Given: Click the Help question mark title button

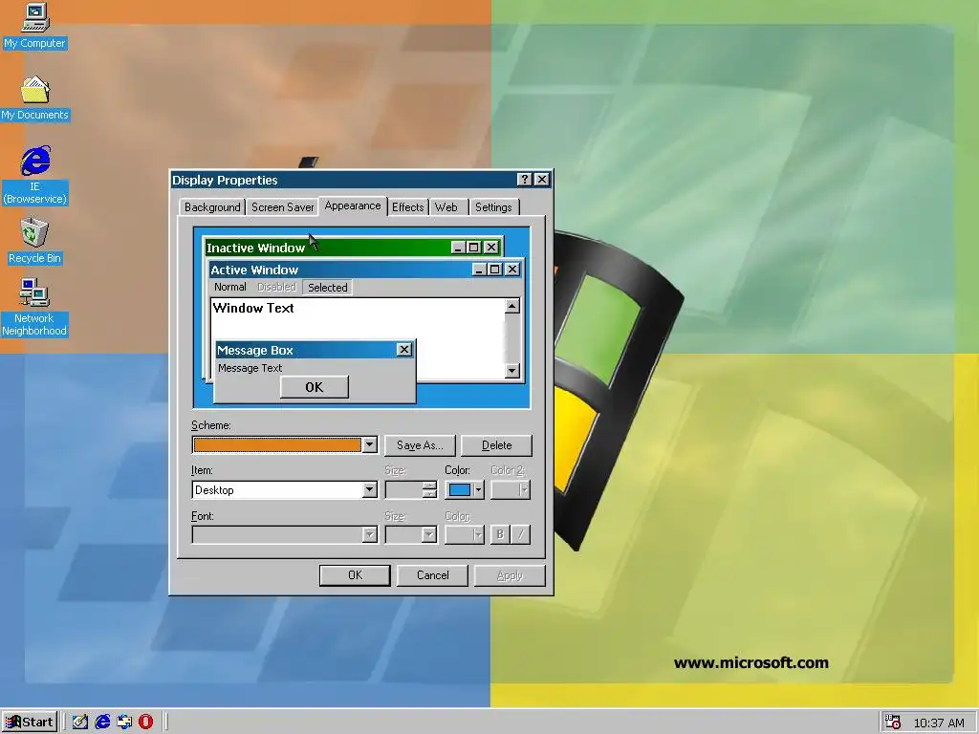Looking at the screenshot, I should (525, 180).
